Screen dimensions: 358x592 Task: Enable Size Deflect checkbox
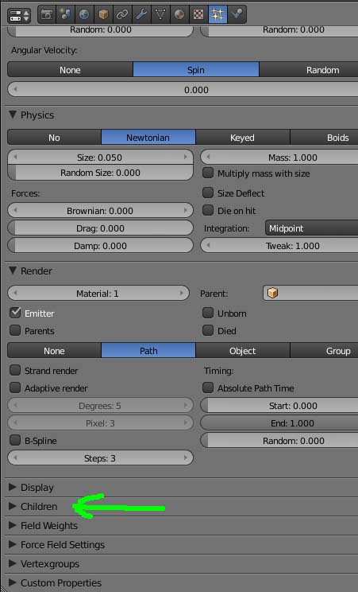pyautogui.click(x=208, y=193)
